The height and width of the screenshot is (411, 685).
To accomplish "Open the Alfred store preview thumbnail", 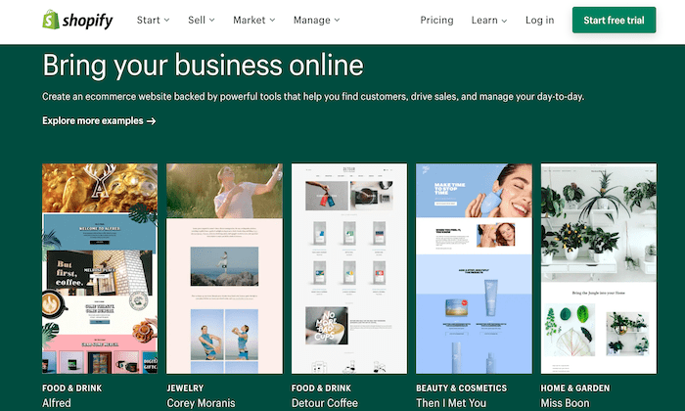I will [100, 268].
